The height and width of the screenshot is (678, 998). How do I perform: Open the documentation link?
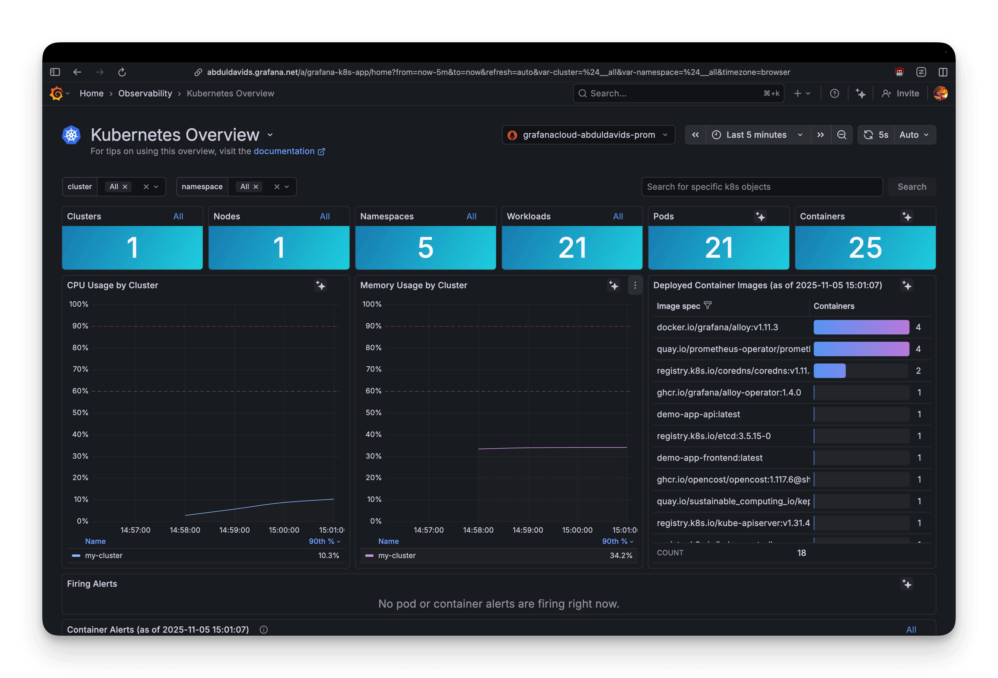[284, 151]
